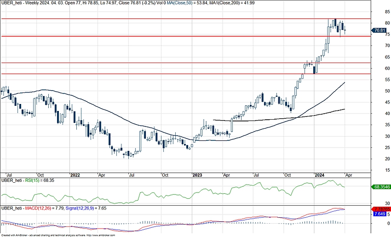Click the 55 price axis label
The width and height of the screenshot is (391, 237).
pyautogui.click(x=387, y=80)
